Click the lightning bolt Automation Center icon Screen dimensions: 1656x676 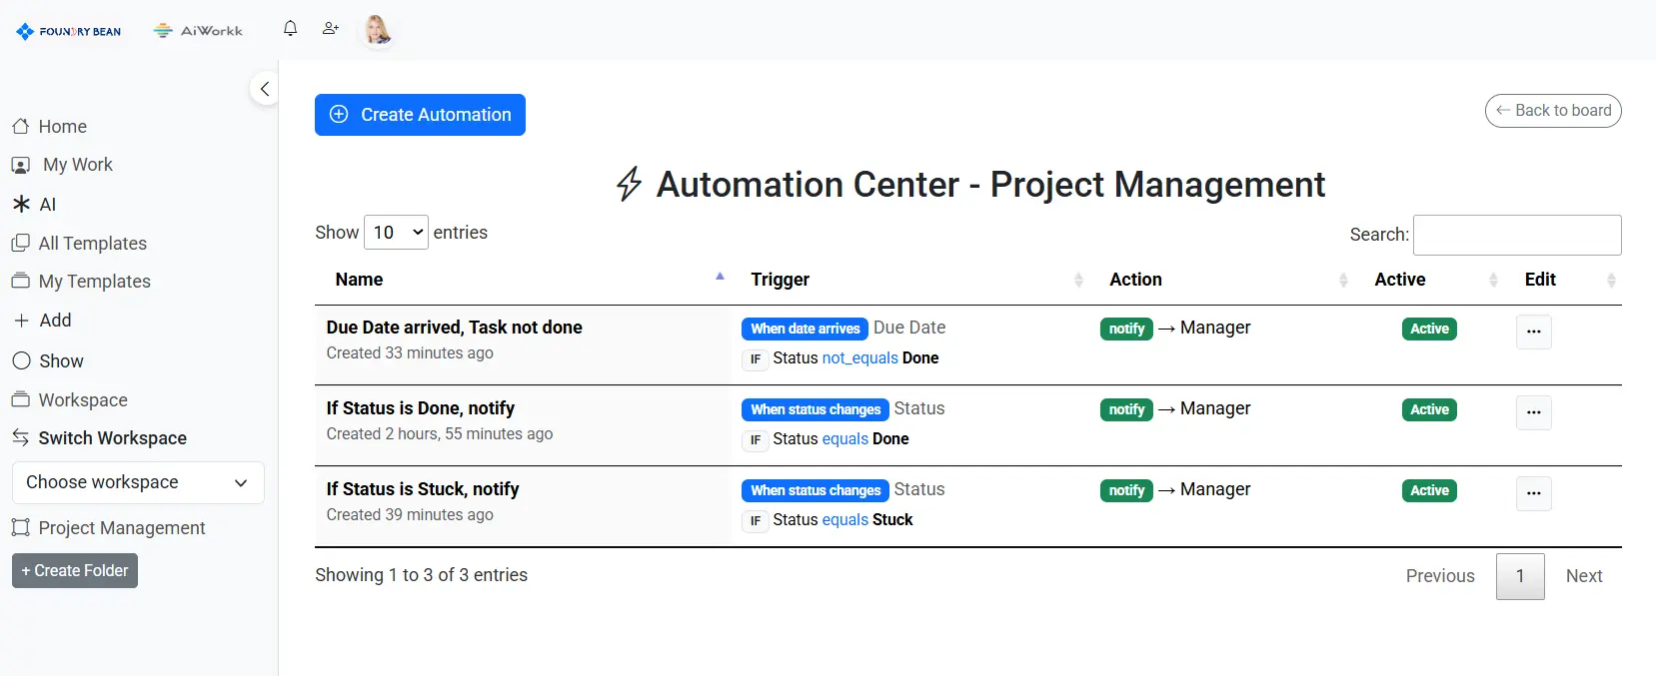coord(629,185)
